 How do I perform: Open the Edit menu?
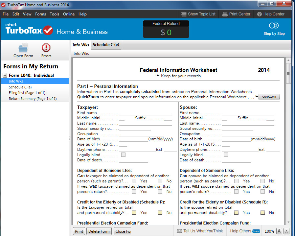pyautogui.click(x=16, y=14)
